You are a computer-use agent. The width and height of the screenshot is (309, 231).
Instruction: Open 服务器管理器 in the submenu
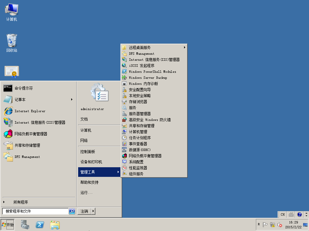(x=154, y=114)
